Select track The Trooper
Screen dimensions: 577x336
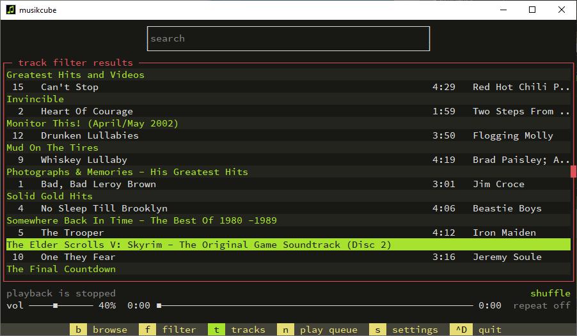tap(288, 233)
